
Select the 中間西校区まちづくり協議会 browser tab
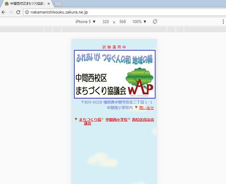(x=27, y=4)
